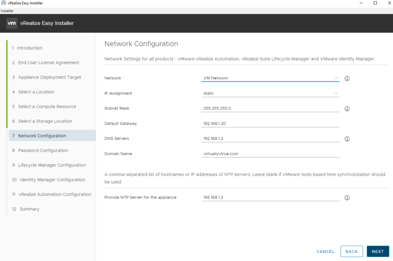Click into the Domain Name text field
Image resolution: width=393 pixels, height=261 pixels.
[x=270, y=154]
